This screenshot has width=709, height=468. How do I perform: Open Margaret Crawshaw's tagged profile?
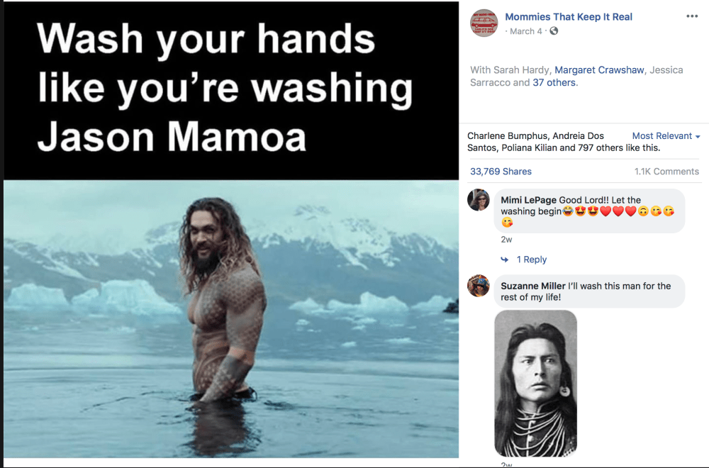coord(599,70)
